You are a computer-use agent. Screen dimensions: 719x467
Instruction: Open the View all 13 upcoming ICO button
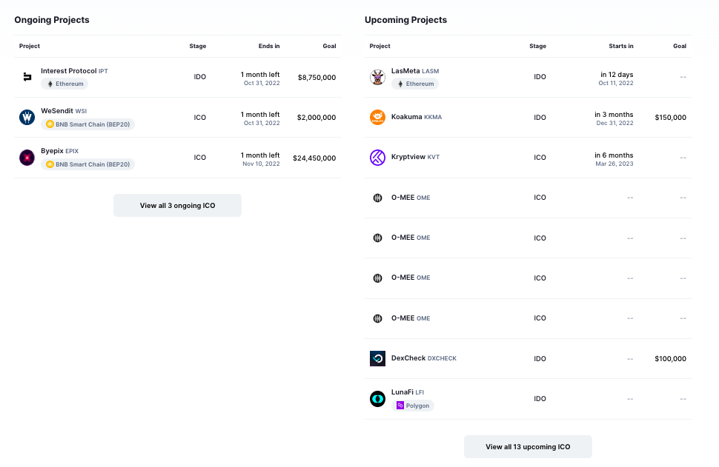point(528,447)
